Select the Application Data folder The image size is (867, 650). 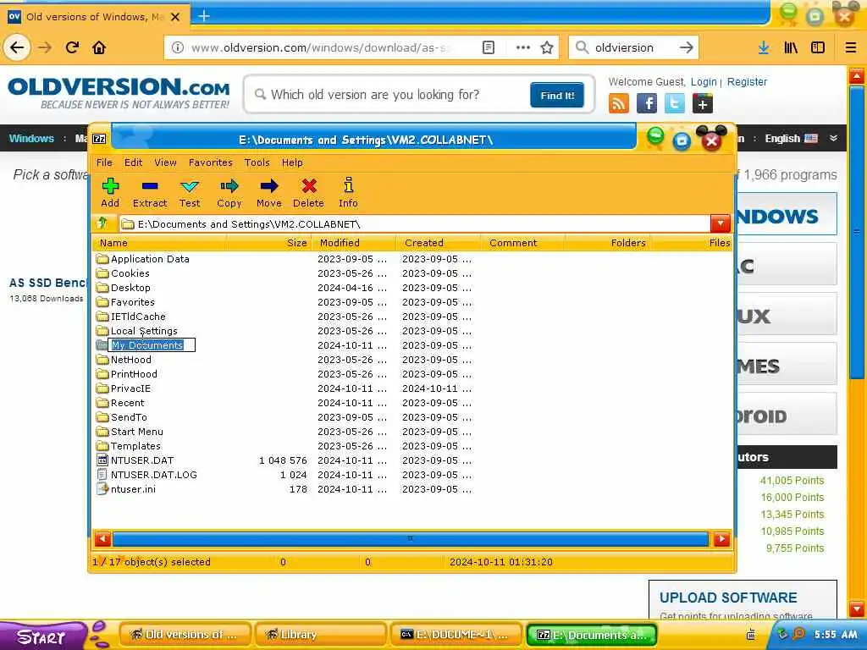pyautogui.click(x=142, y=259)
